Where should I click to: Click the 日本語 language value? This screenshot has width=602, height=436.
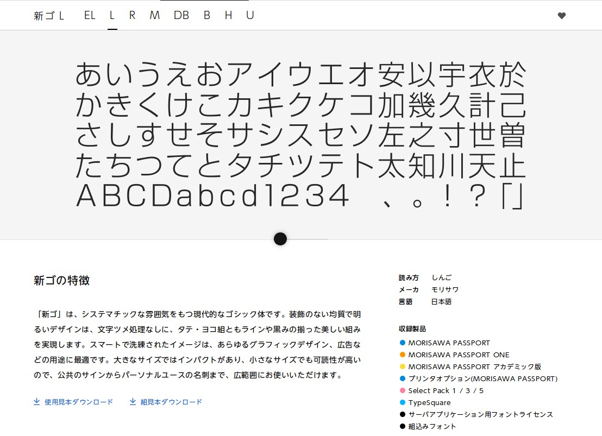click(442, 302)
